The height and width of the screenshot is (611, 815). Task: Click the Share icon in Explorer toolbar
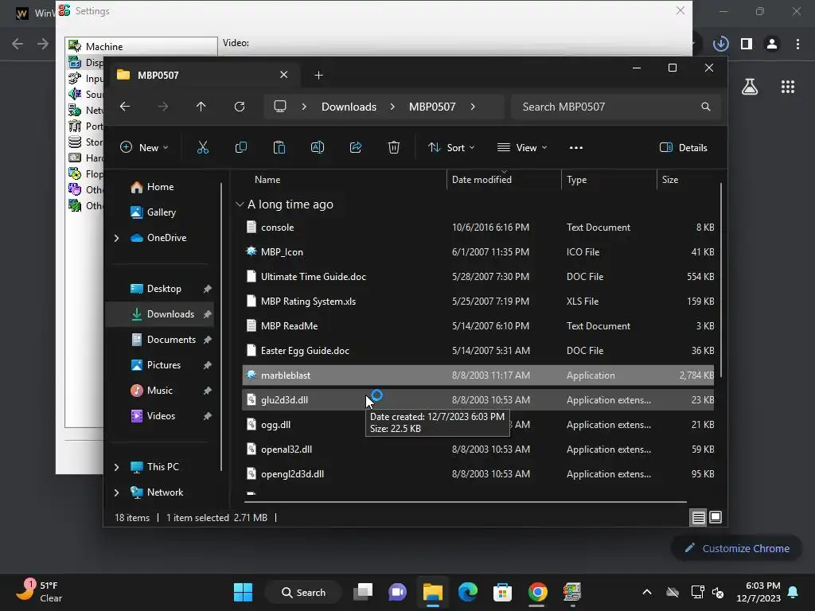(x=356, y=147)
